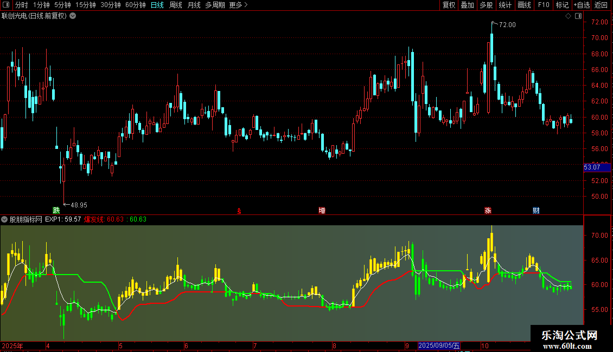Switch to 月线 monthly chart
This screenshot has height=352, width=613.
[x=194, y=5]
